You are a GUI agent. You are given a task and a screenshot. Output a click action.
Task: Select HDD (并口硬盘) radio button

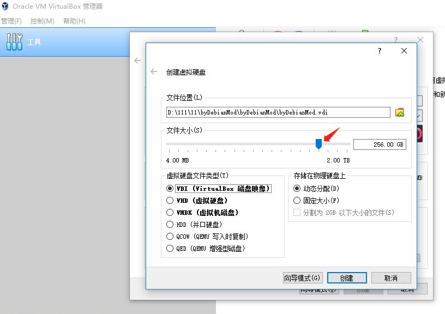(x=170, y=225)
